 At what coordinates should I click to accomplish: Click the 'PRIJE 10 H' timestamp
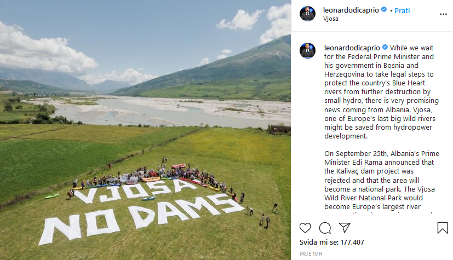[311, 253]
